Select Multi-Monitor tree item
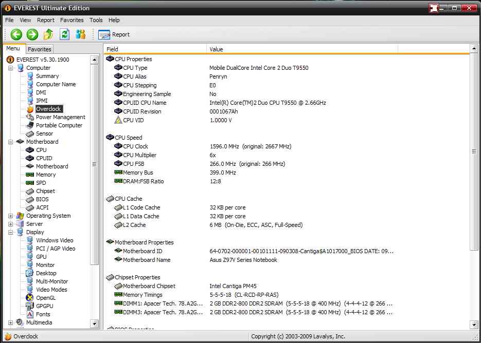Screen dimensions: 481x343 point(52,281)
